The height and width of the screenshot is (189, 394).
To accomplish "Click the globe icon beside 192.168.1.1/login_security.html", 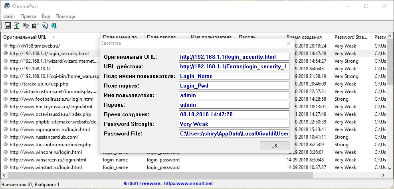I will [x=6, y=54].
